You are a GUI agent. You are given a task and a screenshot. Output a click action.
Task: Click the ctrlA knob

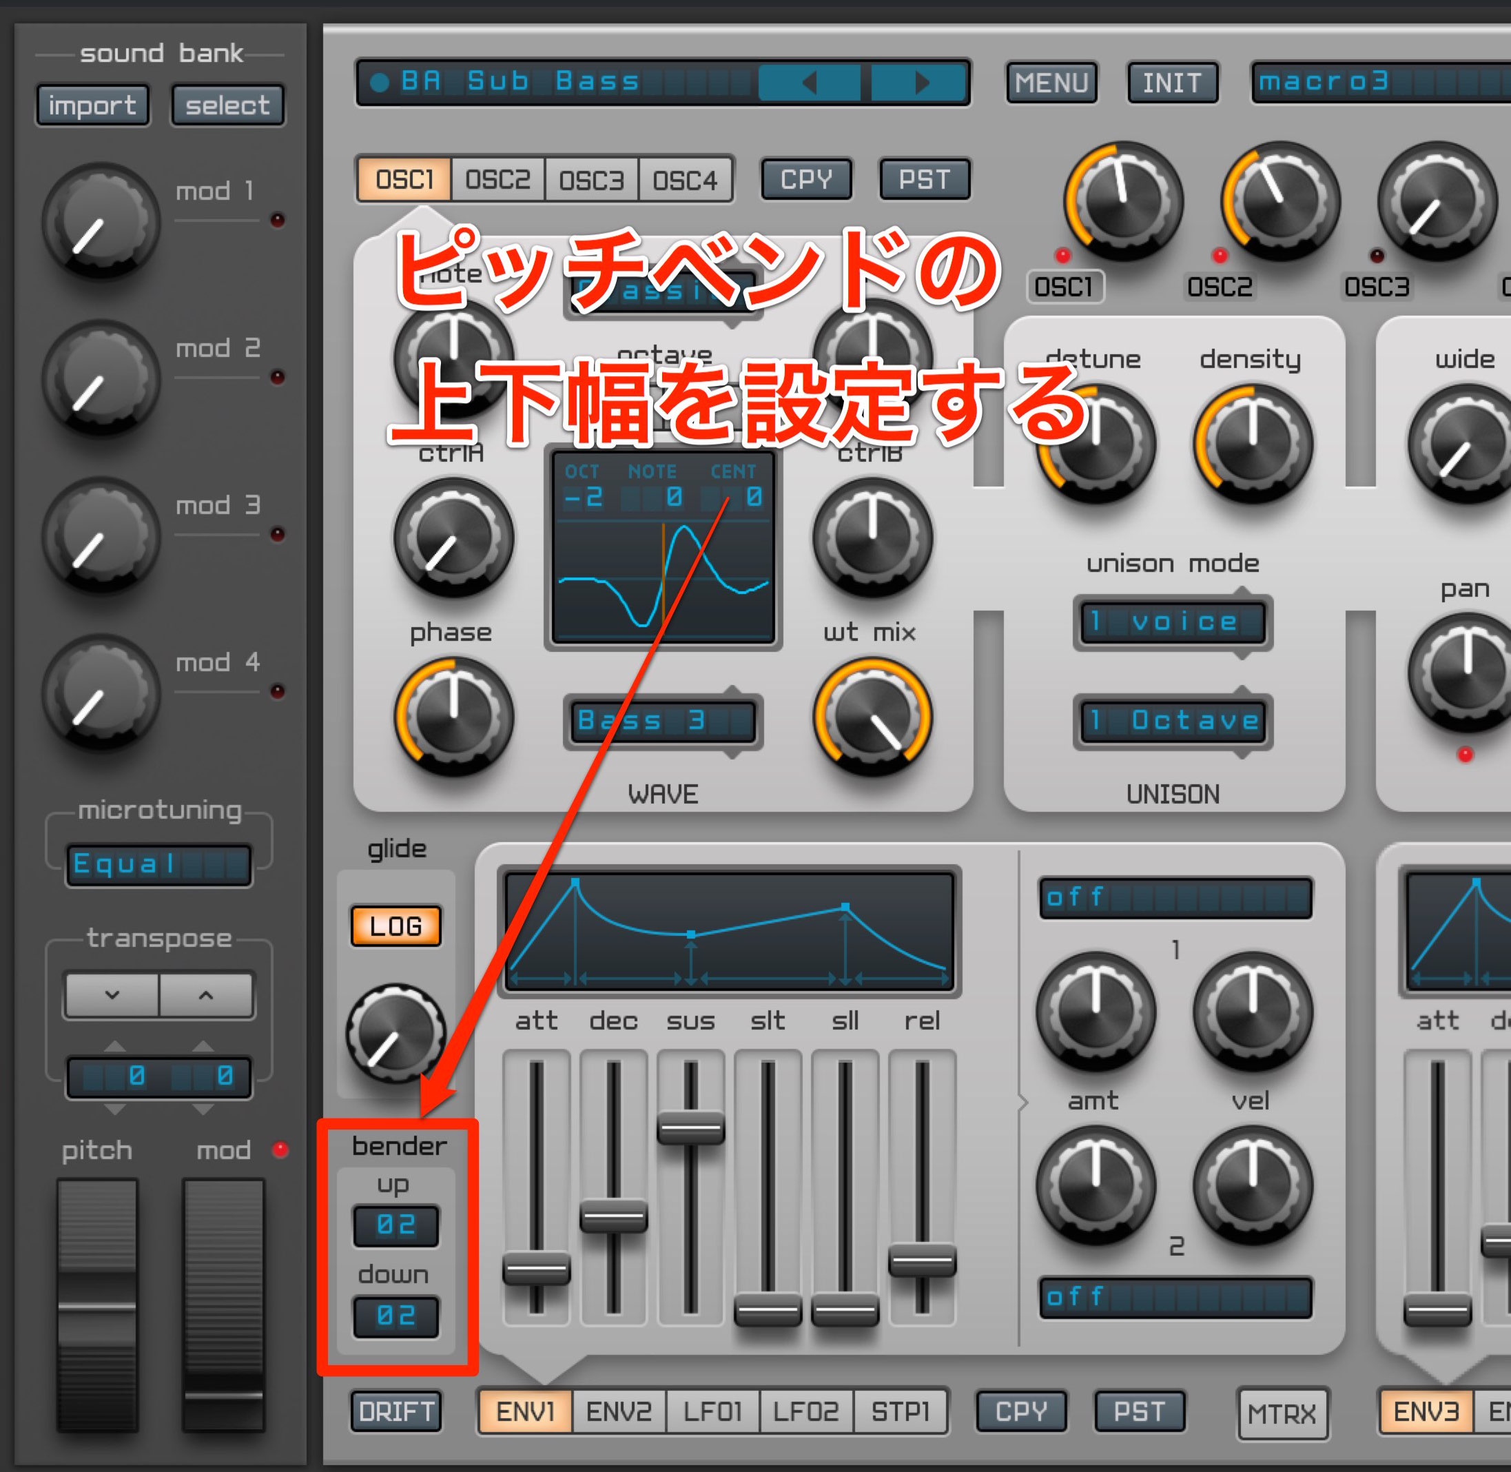click(x=453, y=538)
